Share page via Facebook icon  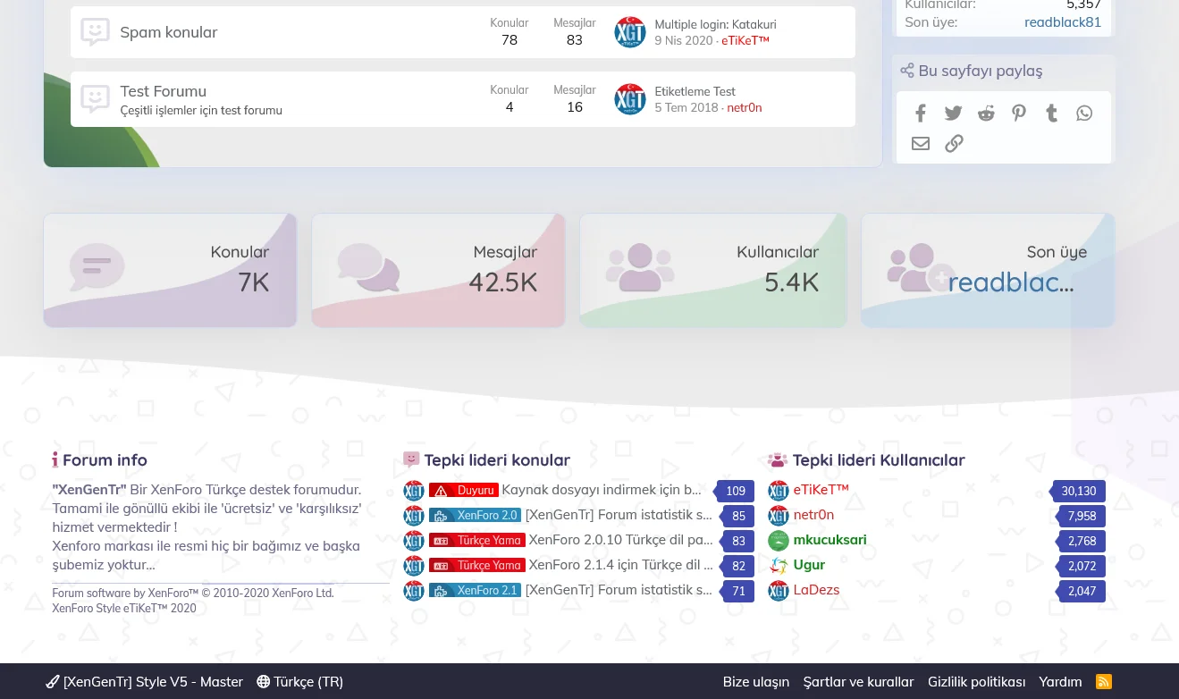pos(921,114)
